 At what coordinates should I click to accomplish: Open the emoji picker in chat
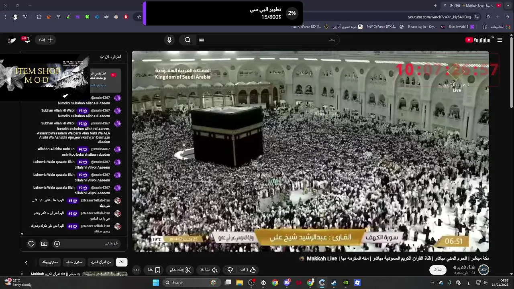click(x=57, y=244)
